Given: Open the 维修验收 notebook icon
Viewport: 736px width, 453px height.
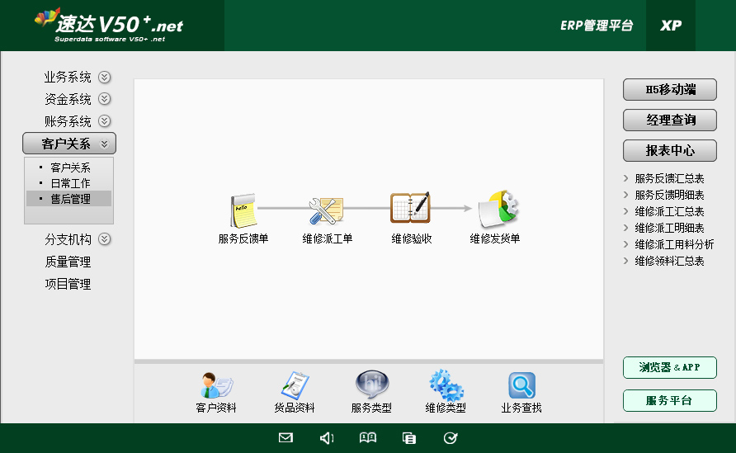Looking at the screenshot, I should [x=410, y=207].
